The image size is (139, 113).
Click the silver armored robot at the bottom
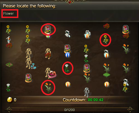[x=87, y=92]
